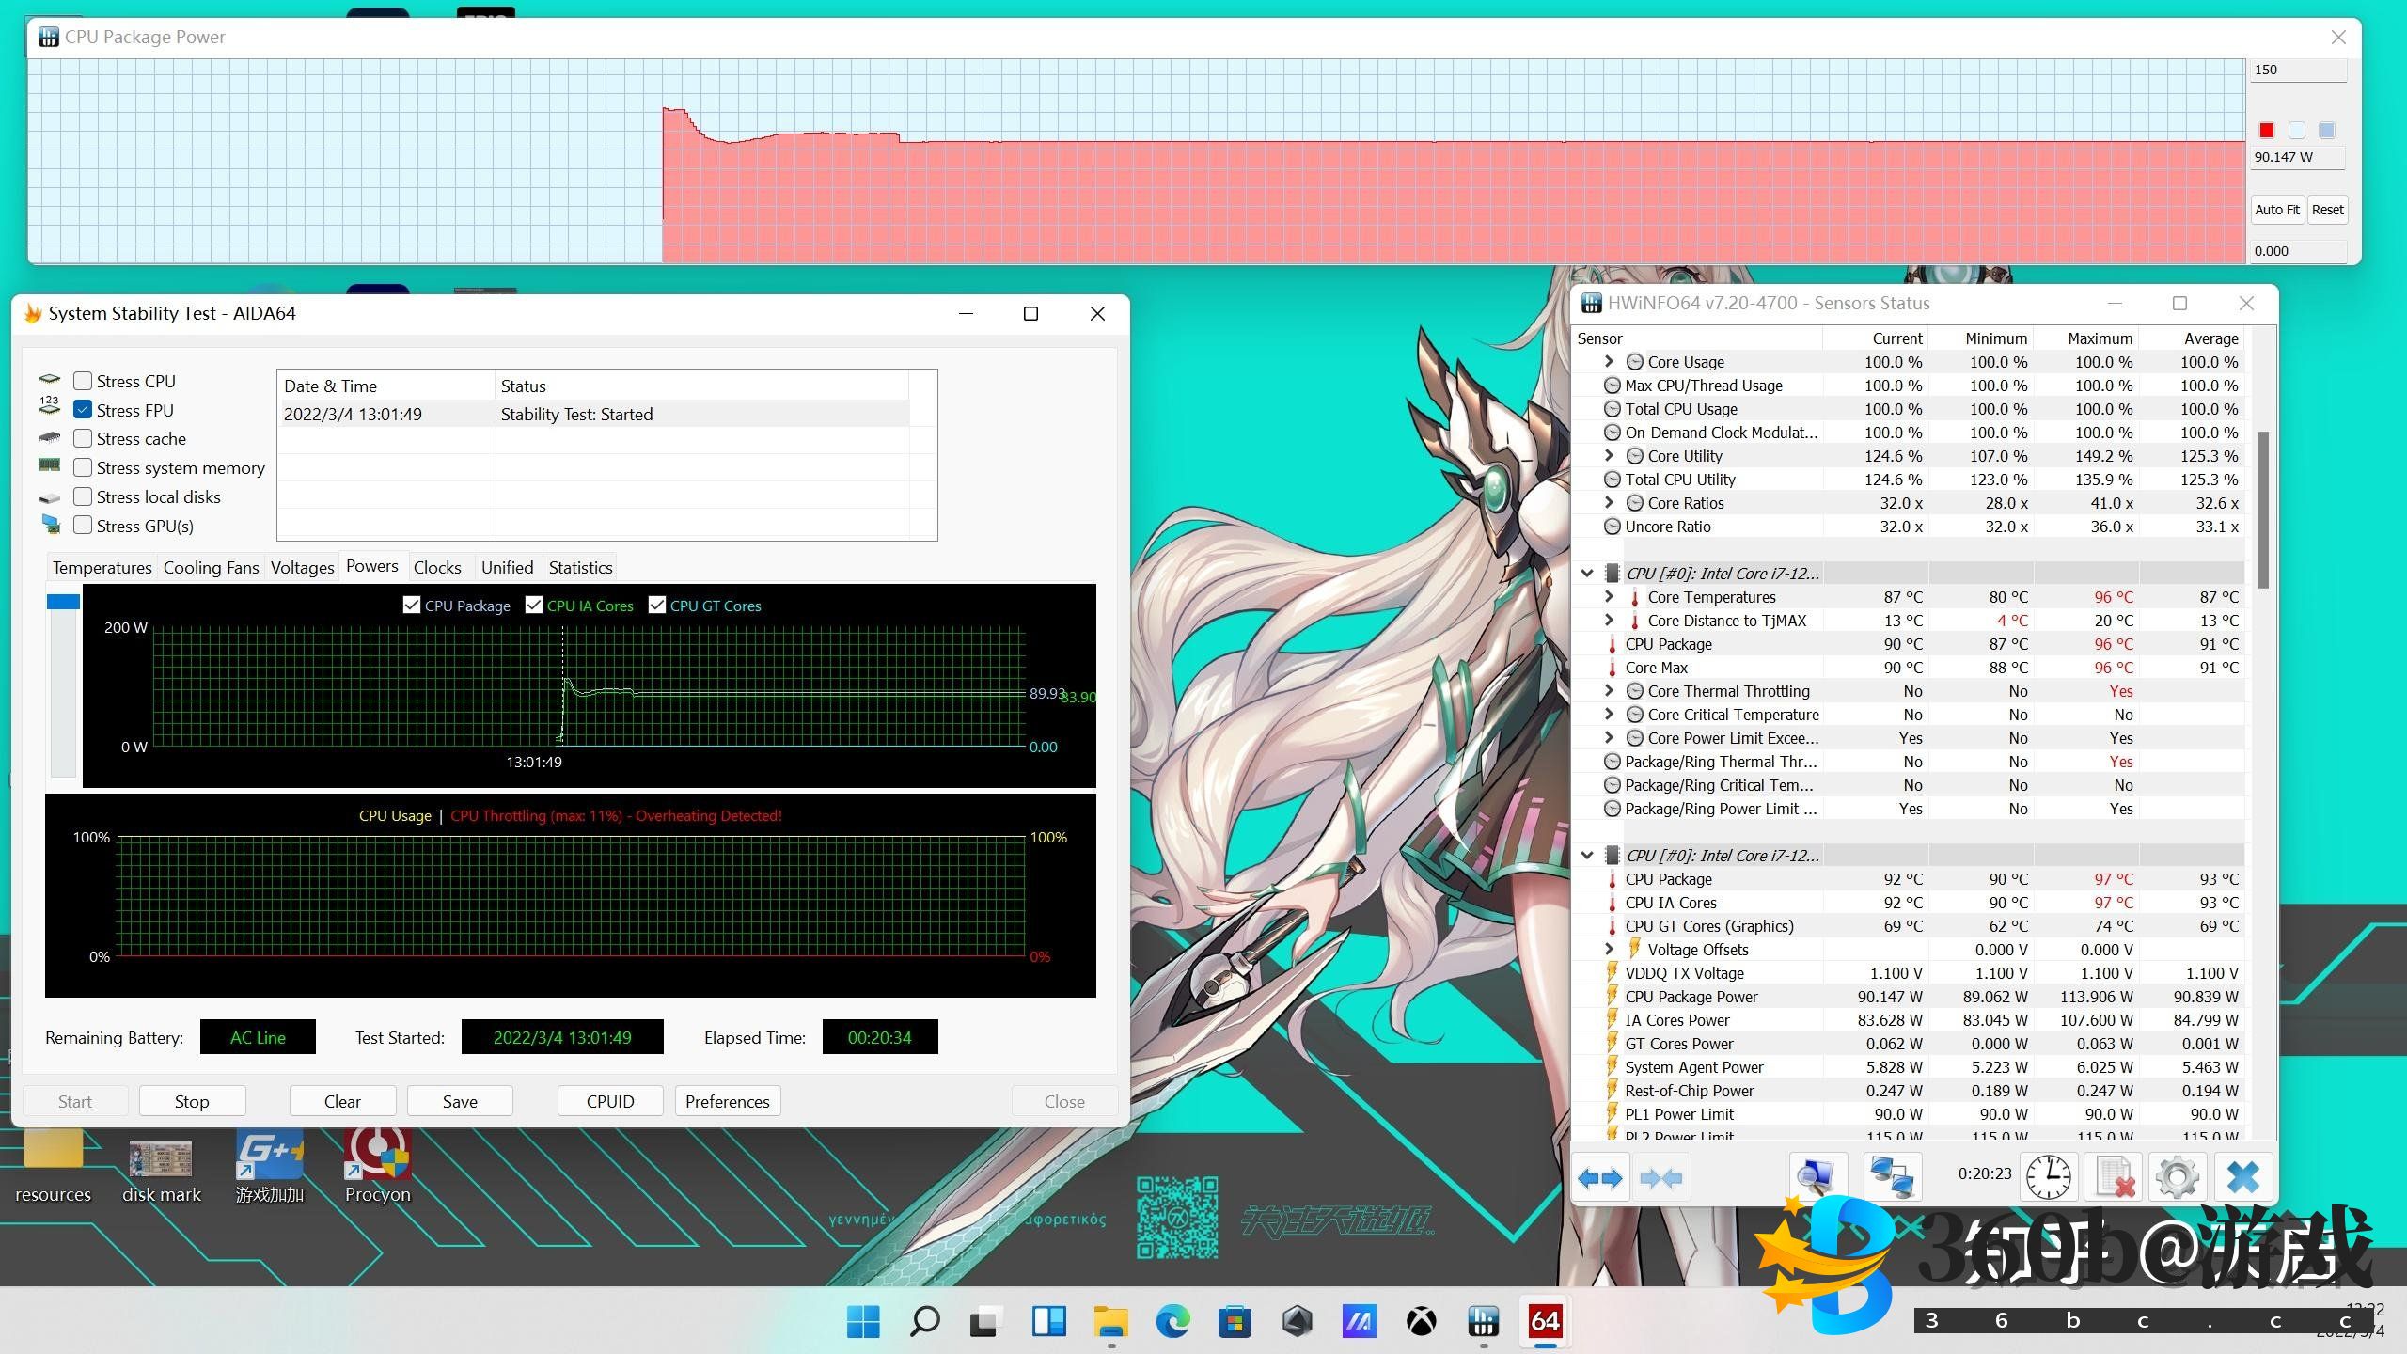Open HWiNFO settings gear icon

tap(2177, 1178)
